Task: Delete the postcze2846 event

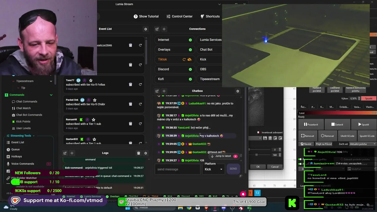Action: (130, 45)
